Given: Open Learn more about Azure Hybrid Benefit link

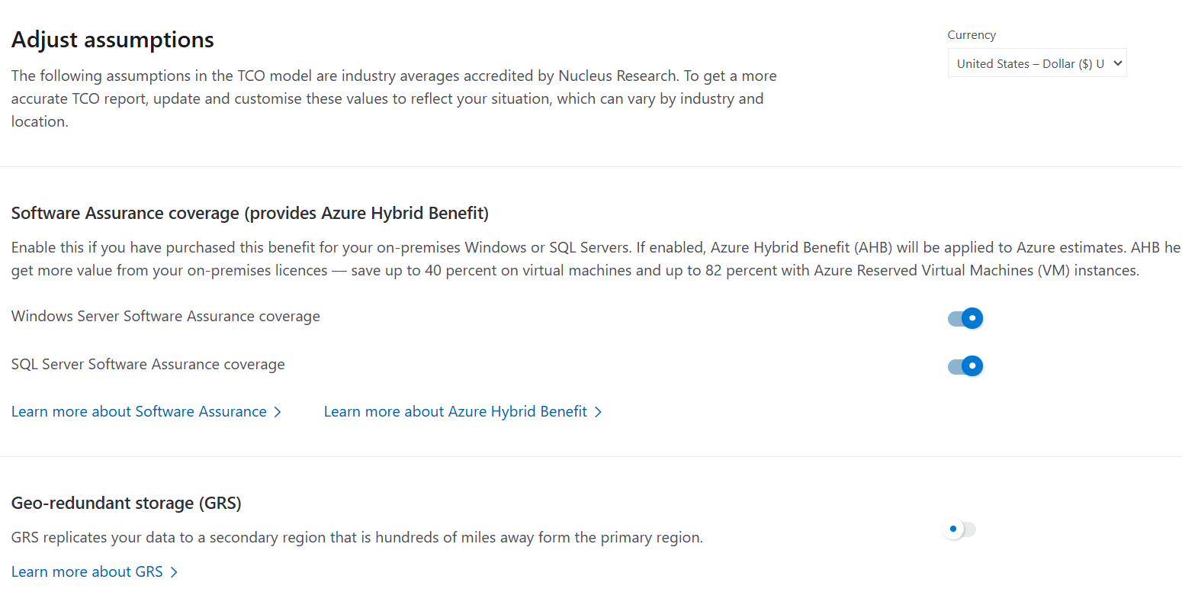Looking at the screenshot, I should coord(455,412).
